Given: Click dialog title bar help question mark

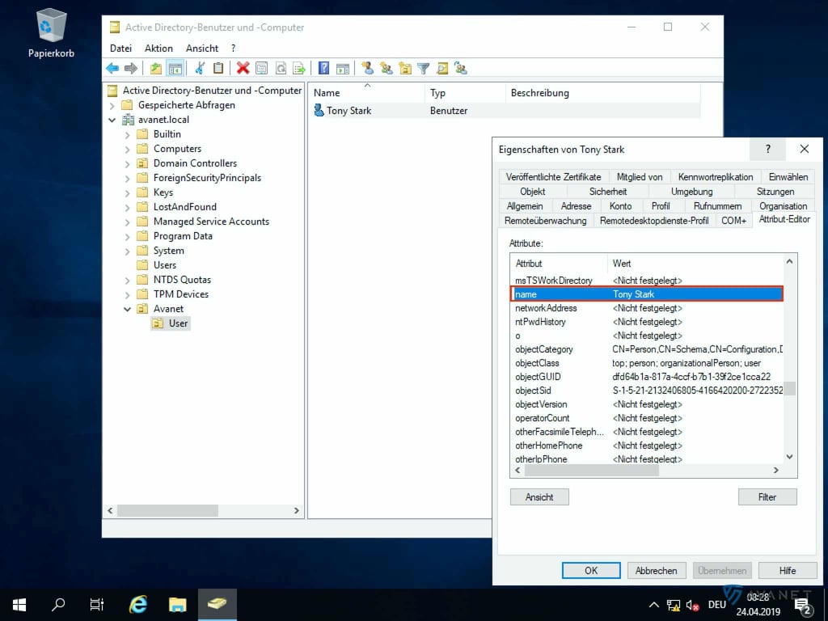Looking at the screenshot, I should [x=768, y=150].
